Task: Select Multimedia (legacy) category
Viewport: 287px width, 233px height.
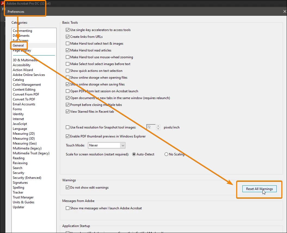Action: 27,148
